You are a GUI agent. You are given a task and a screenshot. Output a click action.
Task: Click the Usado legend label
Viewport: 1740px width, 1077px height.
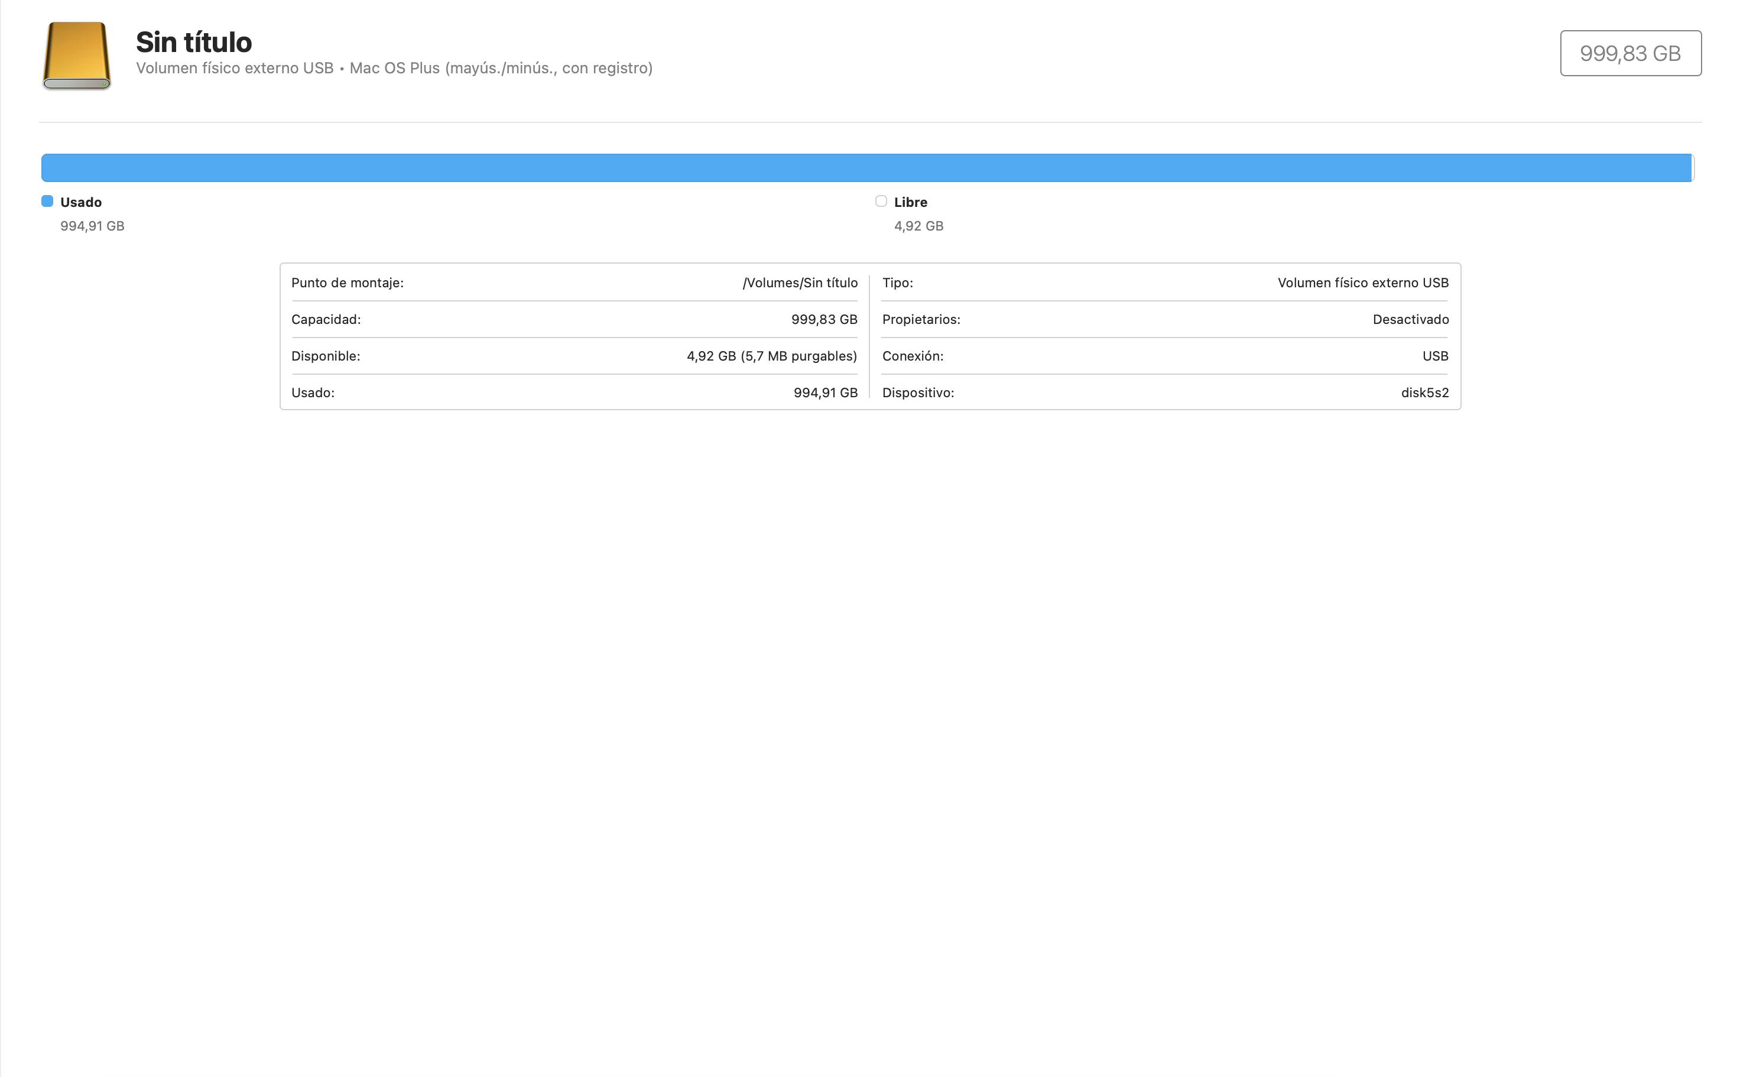(80, 202)
